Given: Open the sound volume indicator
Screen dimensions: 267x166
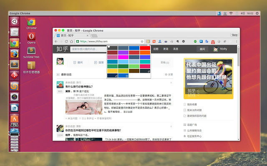Looking at the screenshot, I should 243,13.
